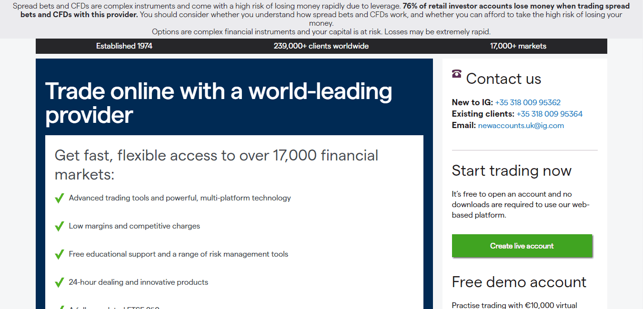Click Established 1974 in the dark bar
The width and height of the screenshot is (643, 309).
pyautogui.click(x=124, y=46)
